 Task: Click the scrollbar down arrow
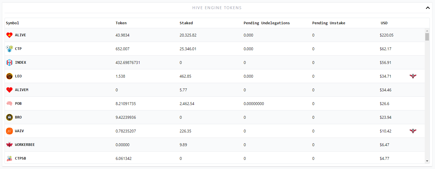tap(427, 161)
